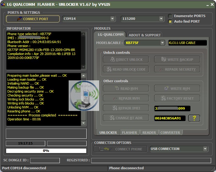Screen dimensions: 216x172
Task: Select the READER bottom tab
Action: click(149, 133)
